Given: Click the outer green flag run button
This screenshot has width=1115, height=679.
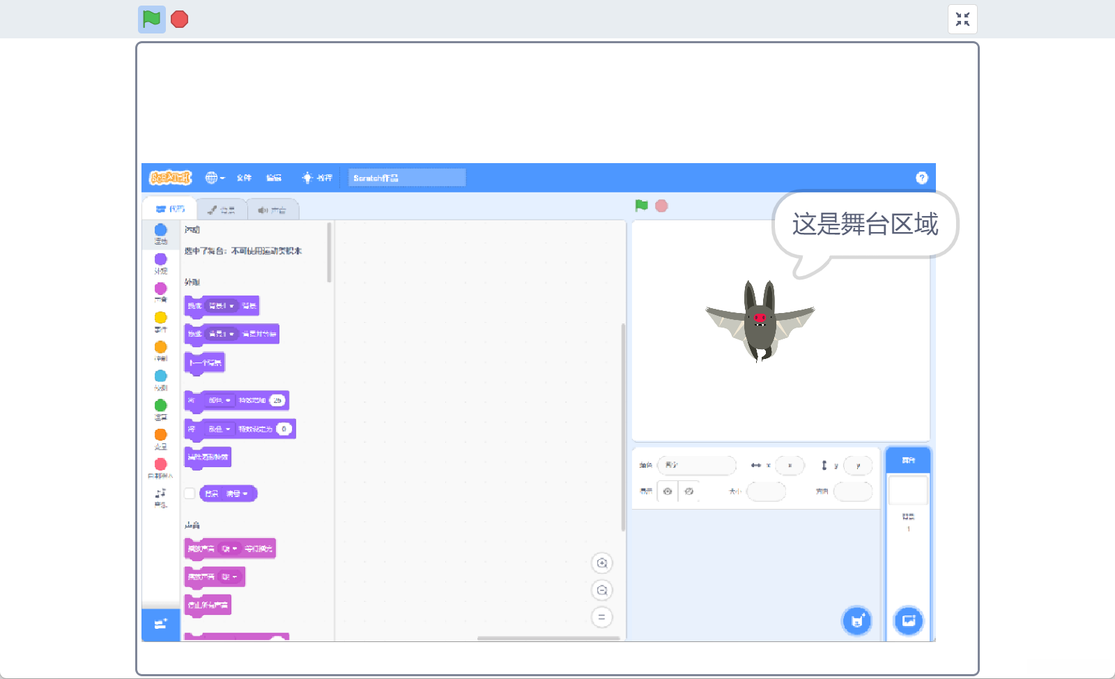Looking at the screenshot, I should coord(151,20).
